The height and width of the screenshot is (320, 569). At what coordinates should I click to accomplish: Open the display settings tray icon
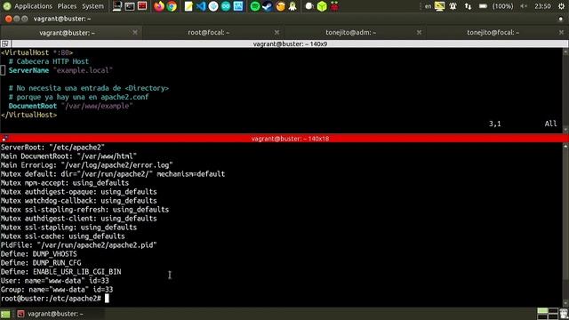(x=440, y=6)
